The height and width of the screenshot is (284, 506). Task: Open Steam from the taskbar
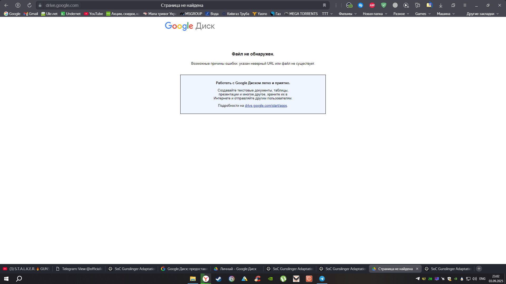[218, 279]
